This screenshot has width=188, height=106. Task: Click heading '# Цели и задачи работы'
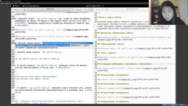109,17
